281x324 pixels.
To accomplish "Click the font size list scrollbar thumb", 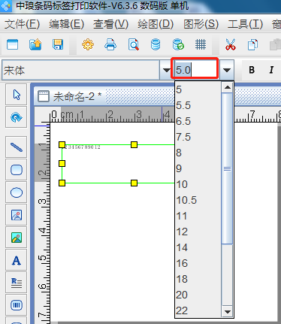I will point(228,168).
